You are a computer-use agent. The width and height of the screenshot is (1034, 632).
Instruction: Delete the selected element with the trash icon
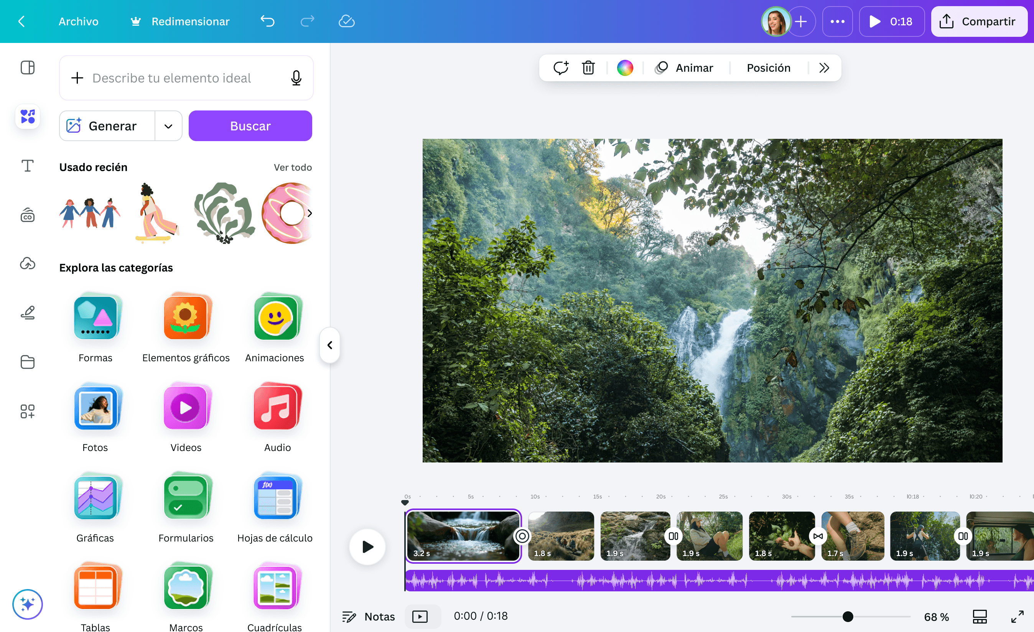tap(588, 67)
